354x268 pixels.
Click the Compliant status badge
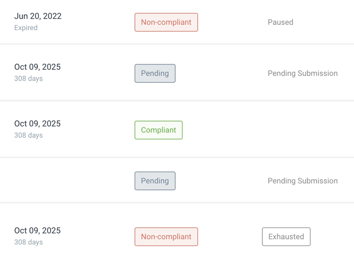click(158, 130)
